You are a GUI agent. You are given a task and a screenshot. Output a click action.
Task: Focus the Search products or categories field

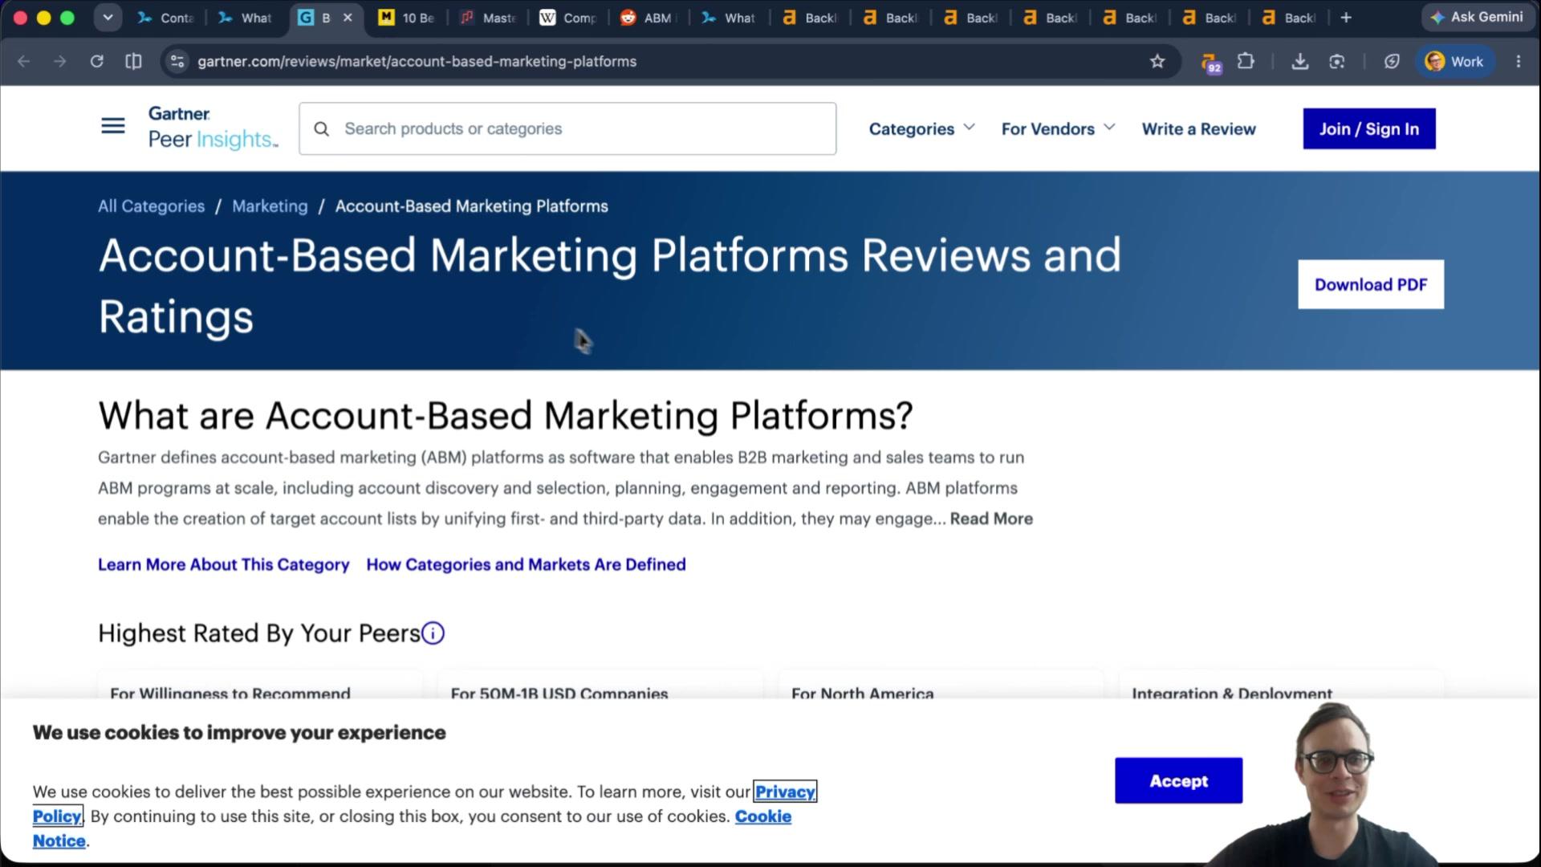567,128
